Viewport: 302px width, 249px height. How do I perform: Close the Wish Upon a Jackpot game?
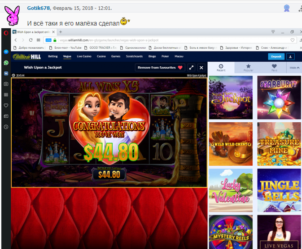(201, 68)
